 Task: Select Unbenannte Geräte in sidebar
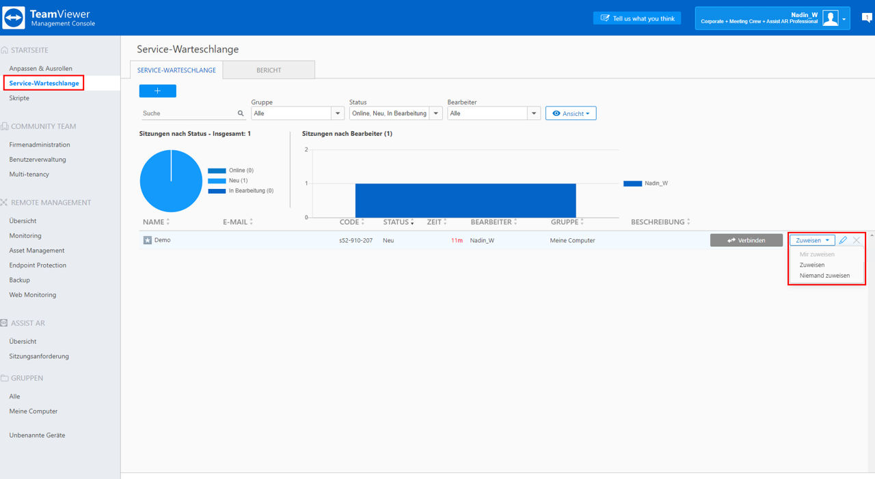38,435
